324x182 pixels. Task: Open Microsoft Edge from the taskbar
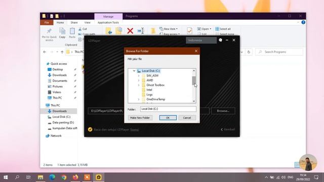[x=52, y=177]
